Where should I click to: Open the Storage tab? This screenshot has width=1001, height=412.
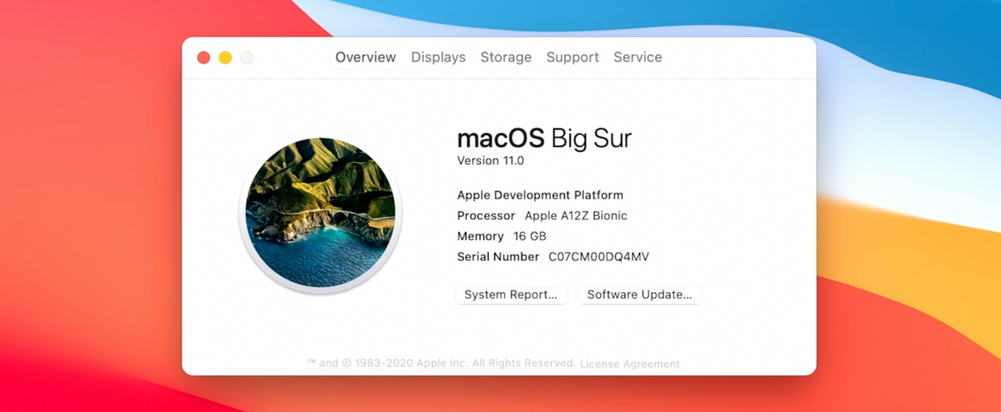tap(506, 58)
